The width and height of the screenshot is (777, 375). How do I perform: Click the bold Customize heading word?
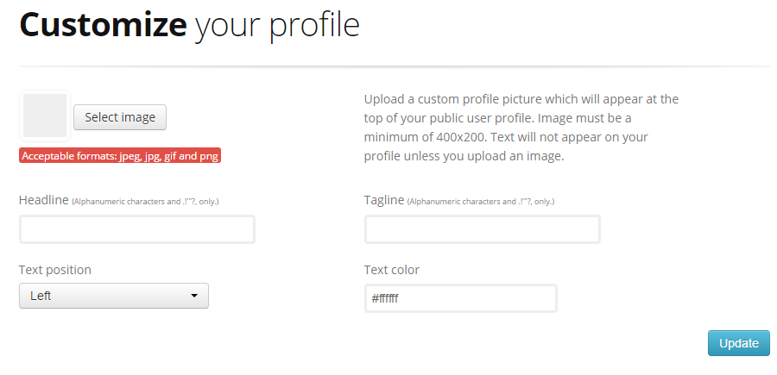click(103, 25)
